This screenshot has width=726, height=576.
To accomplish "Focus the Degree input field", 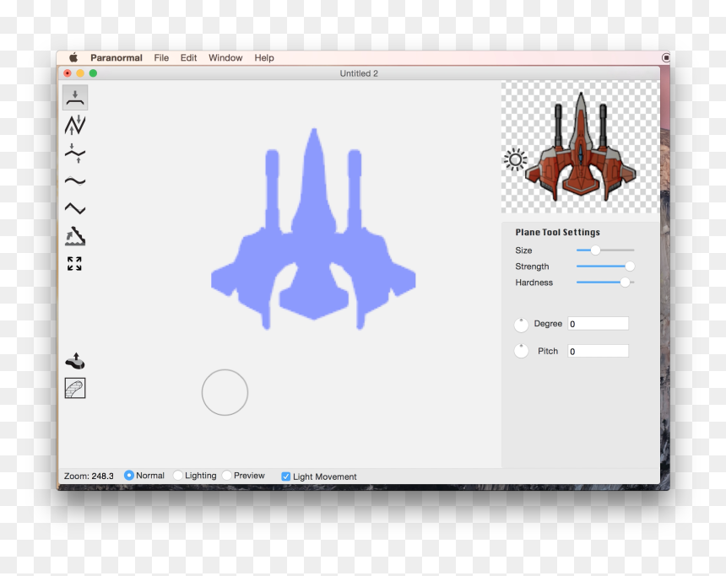I will pyautogui.click(x=599, y=323).
